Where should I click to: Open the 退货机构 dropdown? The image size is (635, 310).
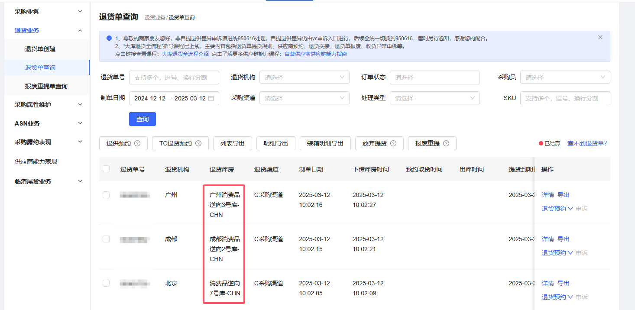pyautogui.click(x=304, y=77)
